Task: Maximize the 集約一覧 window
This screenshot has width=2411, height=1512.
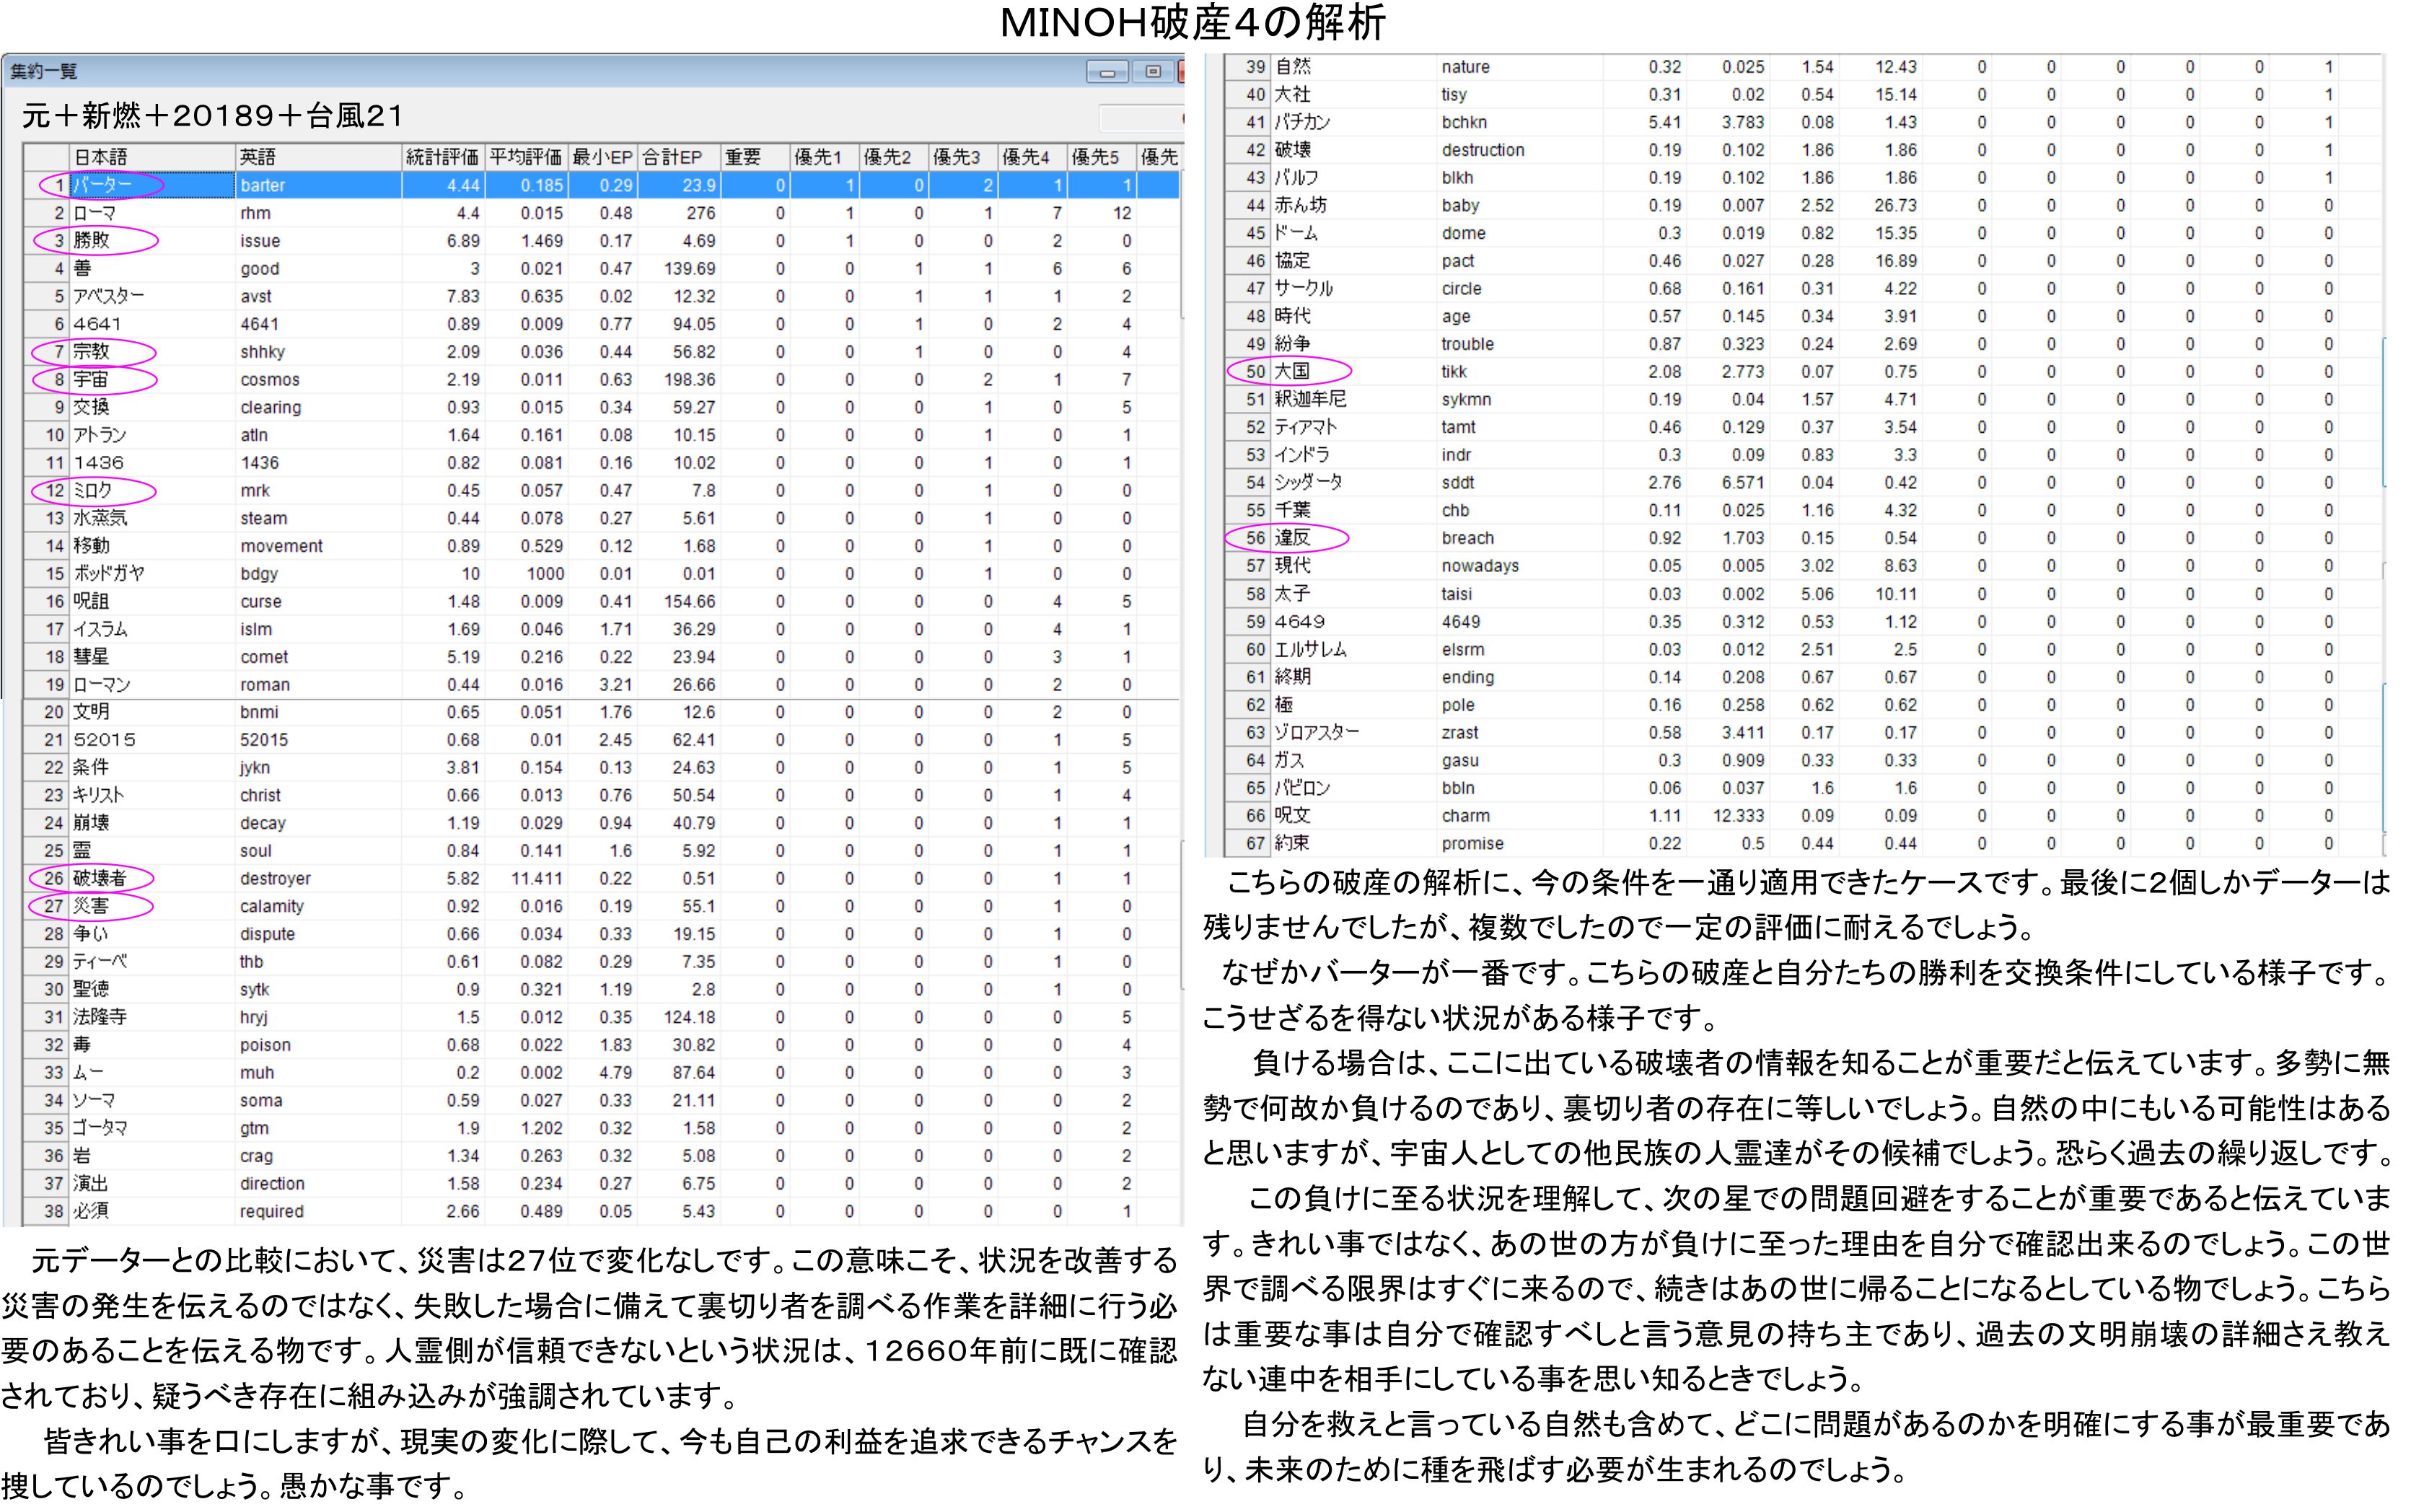Action: point(1153,72)
